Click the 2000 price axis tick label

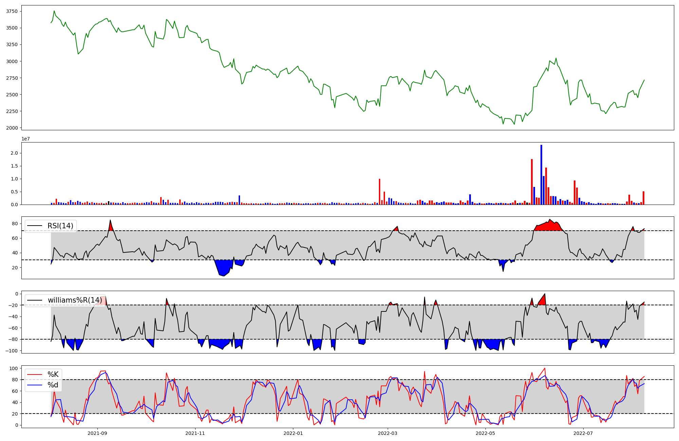click(12, 128)
